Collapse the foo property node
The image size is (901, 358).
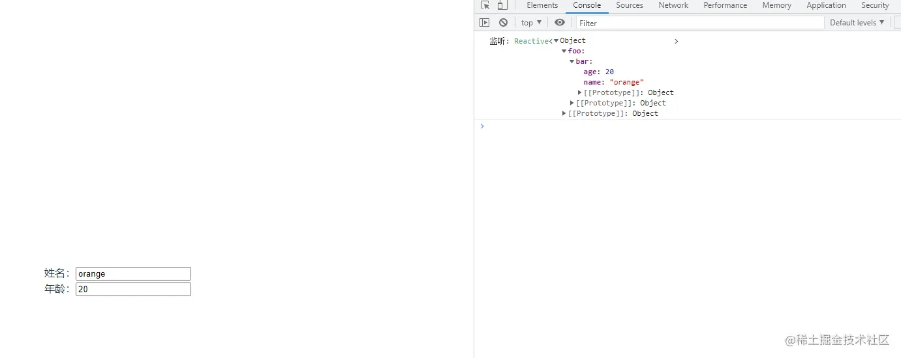click(564, 51)
